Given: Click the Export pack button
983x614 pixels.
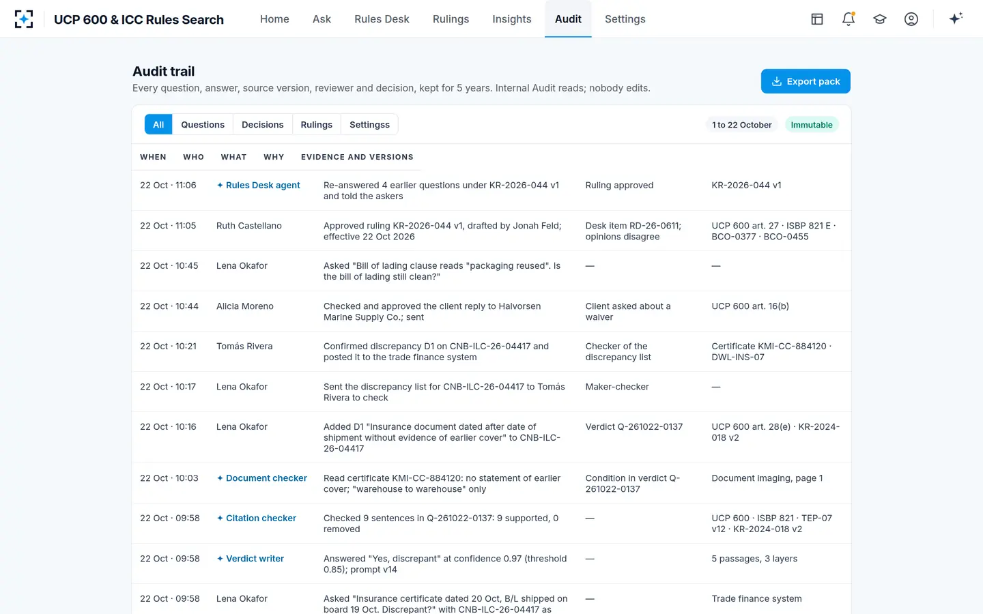Looking at the screenshot, I should pos(806,81).
